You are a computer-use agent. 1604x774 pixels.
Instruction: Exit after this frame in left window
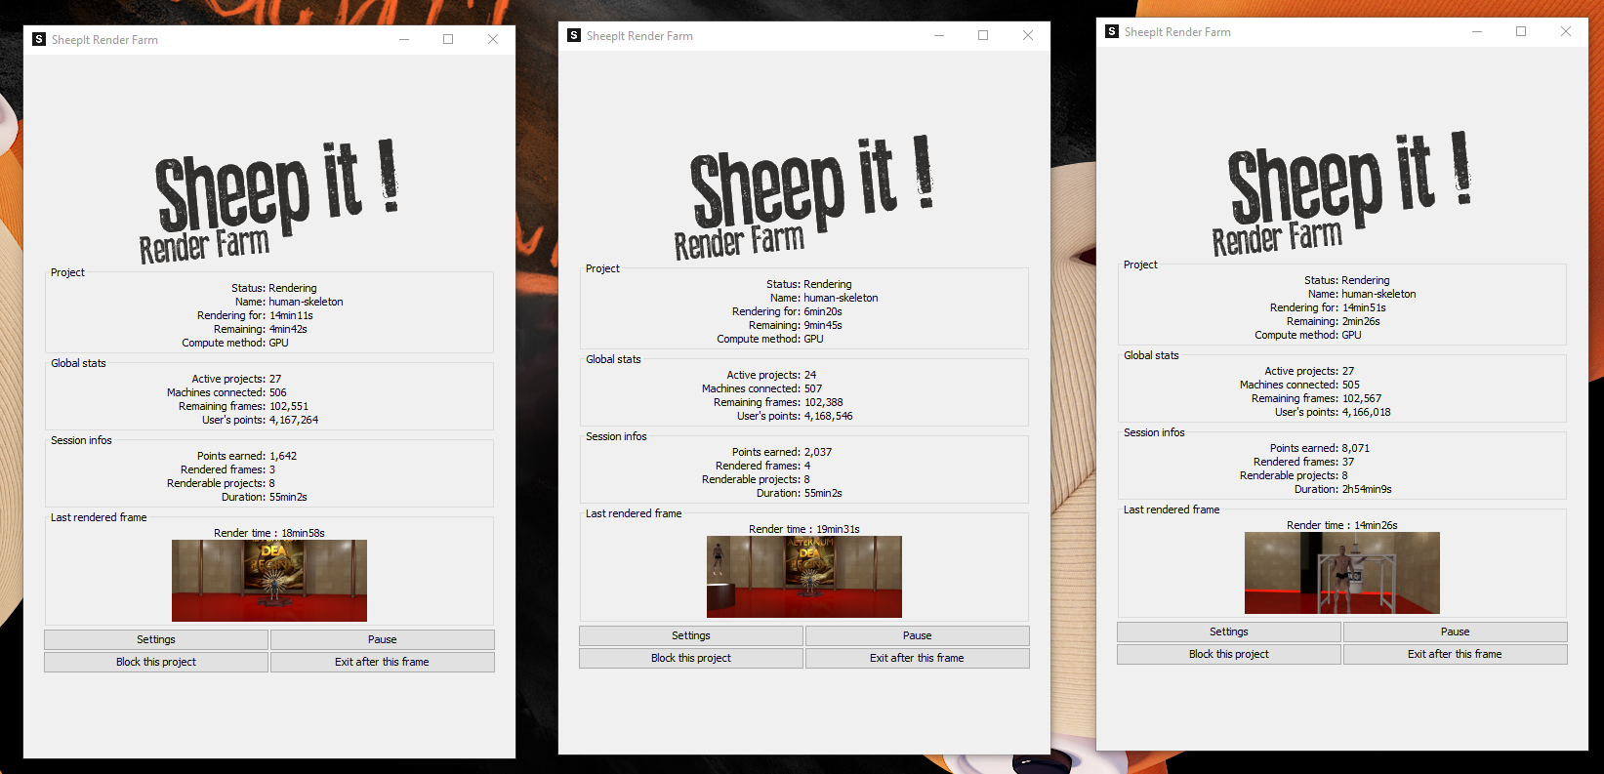point(383,662)
